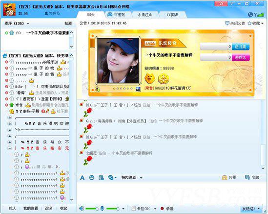Click the home icon of channel tree
The image size is (268, 214).
[5, 56]
